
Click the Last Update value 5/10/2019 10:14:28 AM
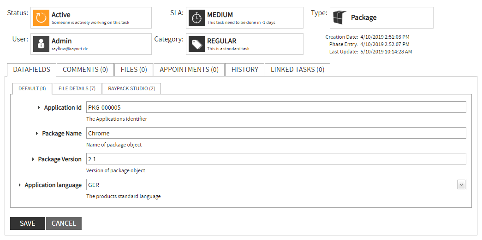point(386,52)
